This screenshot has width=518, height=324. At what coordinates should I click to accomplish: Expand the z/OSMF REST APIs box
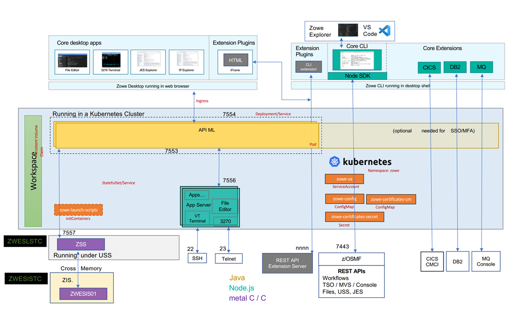(x=351, y=276)
